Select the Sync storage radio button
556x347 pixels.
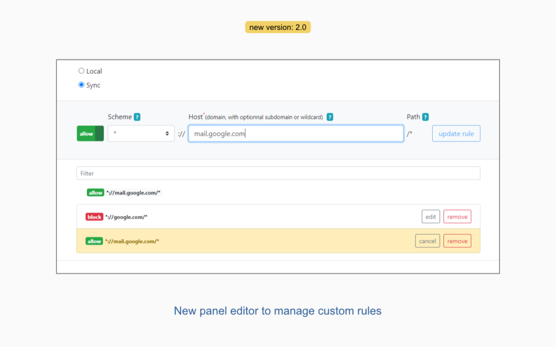click(81, 85)
